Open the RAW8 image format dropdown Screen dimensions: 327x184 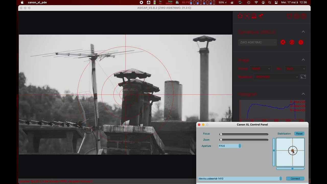point(260,69)
